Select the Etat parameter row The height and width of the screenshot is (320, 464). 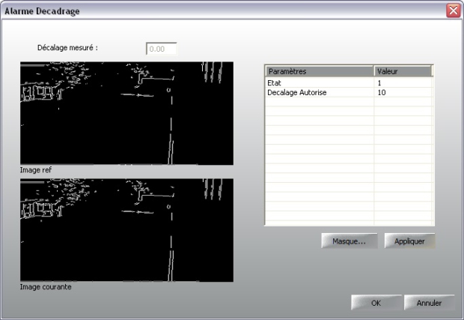point(349,82)
